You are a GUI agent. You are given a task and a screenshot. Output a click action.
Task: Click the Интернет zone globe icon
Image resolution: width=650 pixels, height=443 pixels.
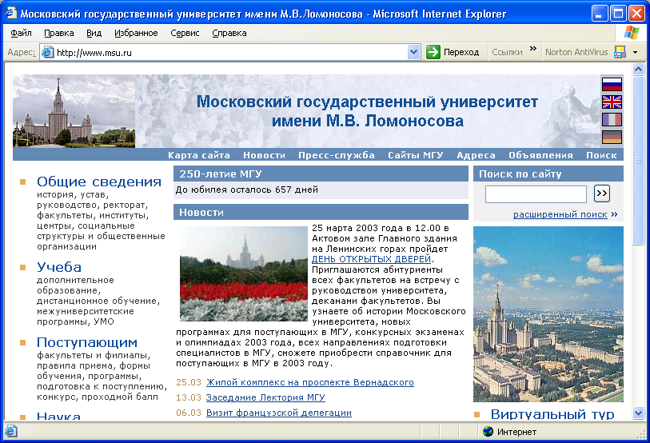488,432
